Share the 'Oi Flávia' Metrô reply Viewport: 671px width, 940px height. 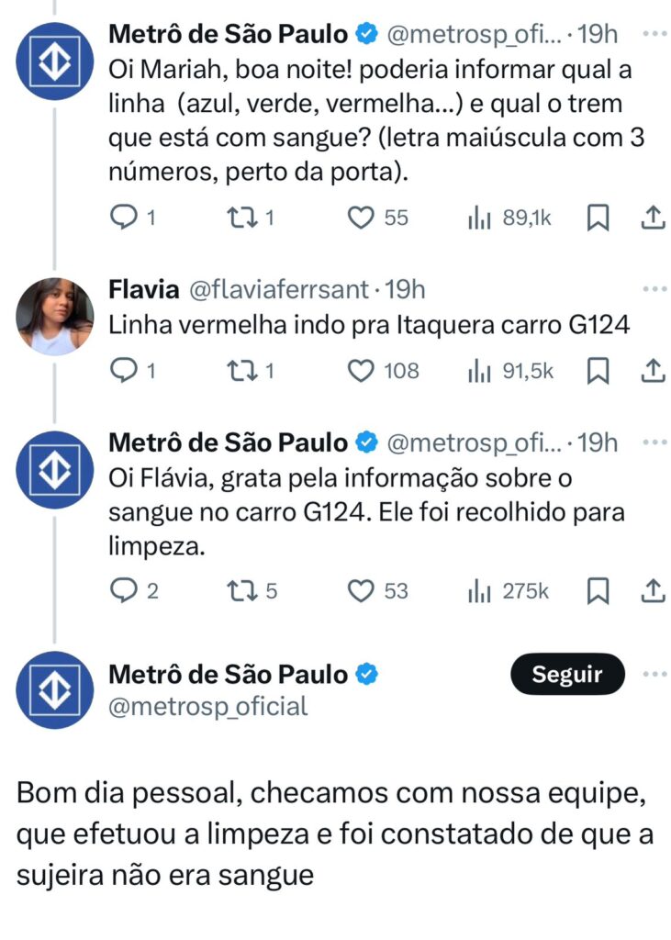pyautogui.click(x=652, y=591)
